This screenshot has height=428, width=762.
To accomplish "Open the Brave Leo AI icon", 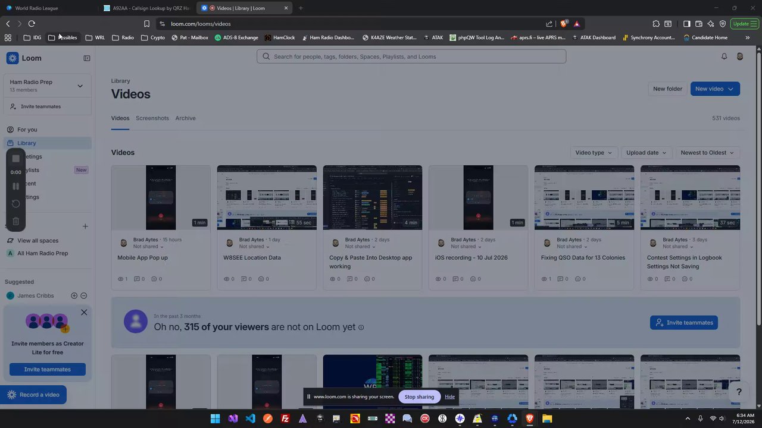I will coord(711,24).
